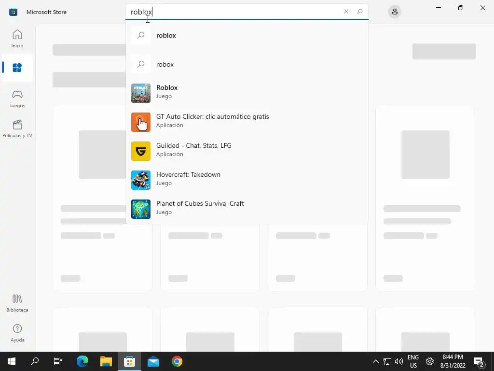Open the Mail app from taskbar
Screen dimensions: 494x371
click(x=153, y=361)
